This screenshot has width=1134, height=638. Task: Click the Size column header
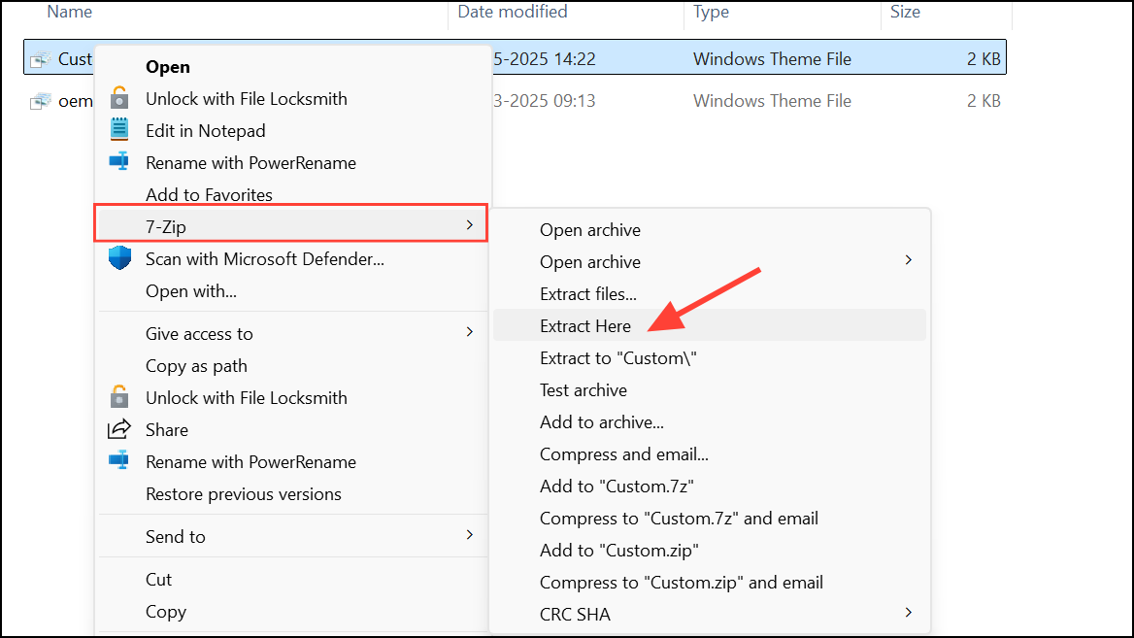coord(905,12)
